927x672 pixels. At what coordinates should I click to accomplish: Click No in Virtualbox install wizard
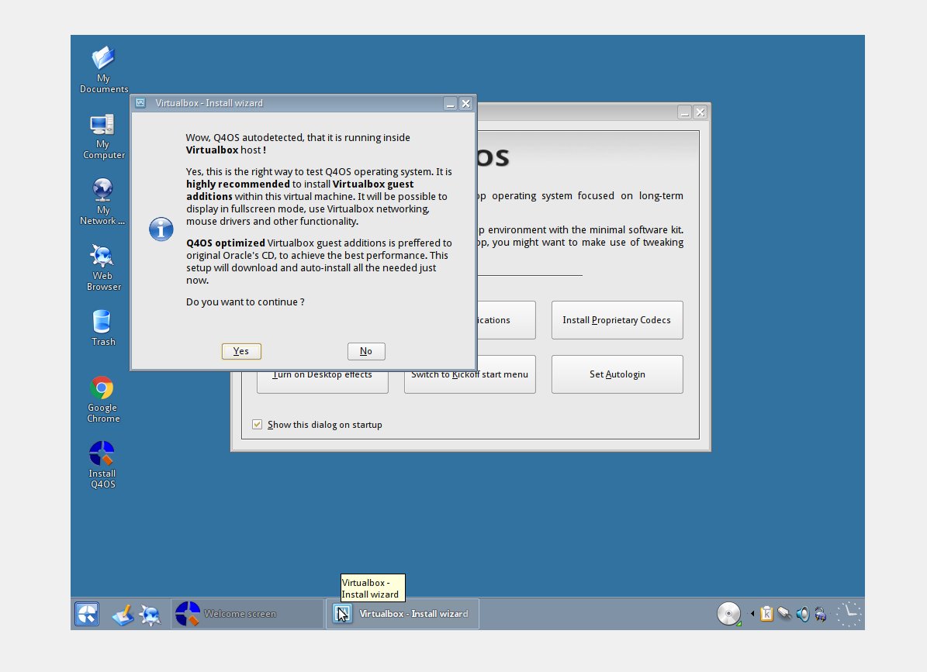click(366, 351)
